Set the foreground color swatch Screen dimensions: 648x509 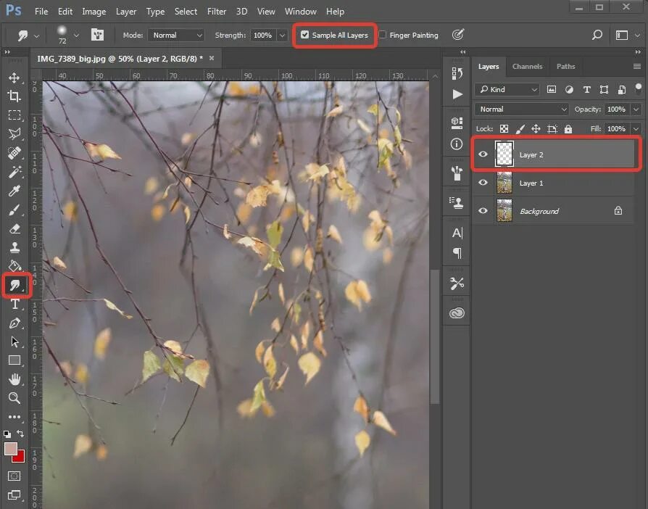point(10,448)
